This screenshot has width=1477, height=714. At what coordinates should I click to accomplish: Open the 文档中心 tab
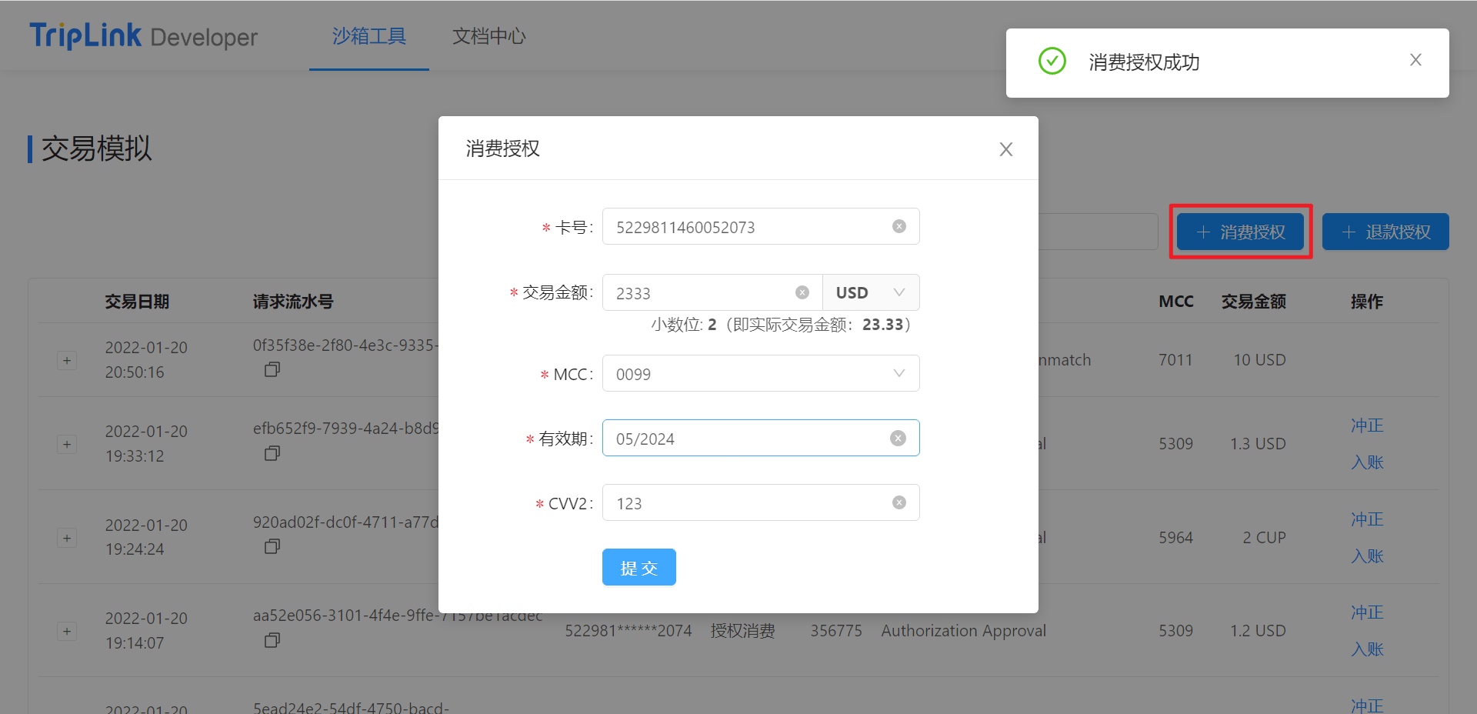click(488, 36)
